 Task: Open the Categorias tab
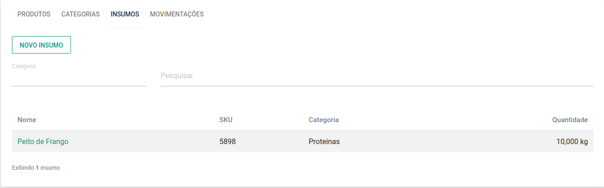pyautogui.click(x=81, y=14)
